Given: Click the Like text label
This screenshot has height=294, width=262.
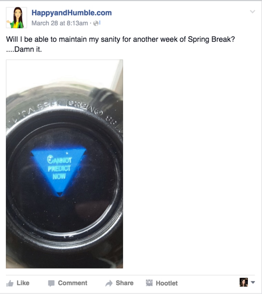Looking at the screenshot, I should pyautogui.click(x=23, y=283).
